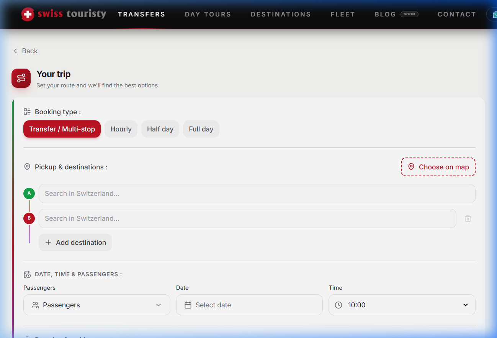Go to the Fleet page in navigation
Image resolution: width=497 pixels, height=338 pixels.
coord(343,14)
